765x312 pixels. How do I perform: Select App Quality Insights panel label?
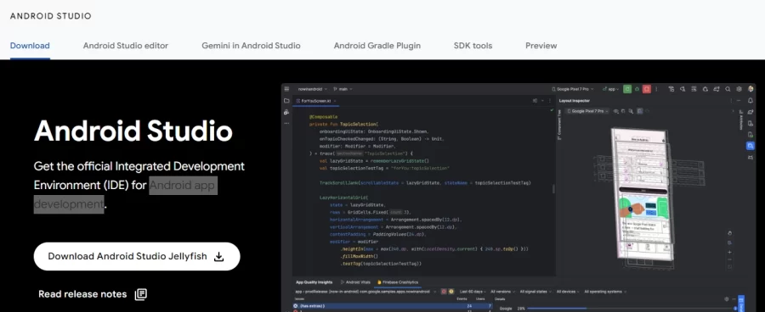pyautogui.click(x=314, y=282)
